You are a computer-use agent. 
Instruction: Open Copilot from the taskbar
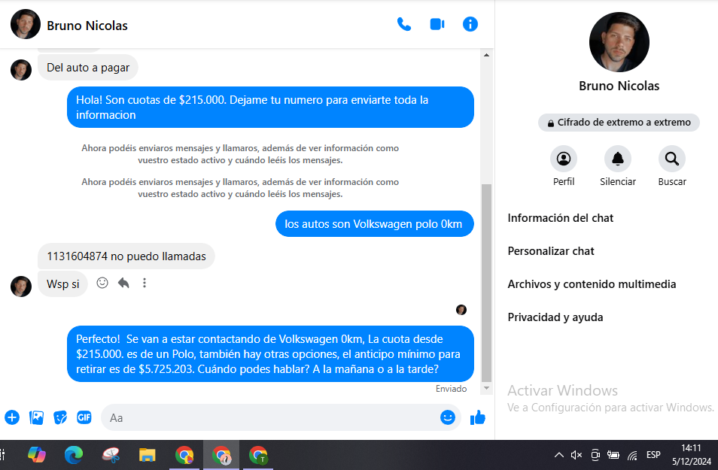tap(37, 455)
